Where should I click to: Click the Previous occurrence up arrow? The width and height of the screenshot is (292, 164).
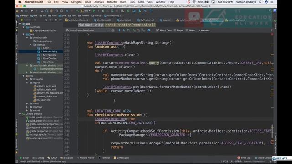pos(119,31)
